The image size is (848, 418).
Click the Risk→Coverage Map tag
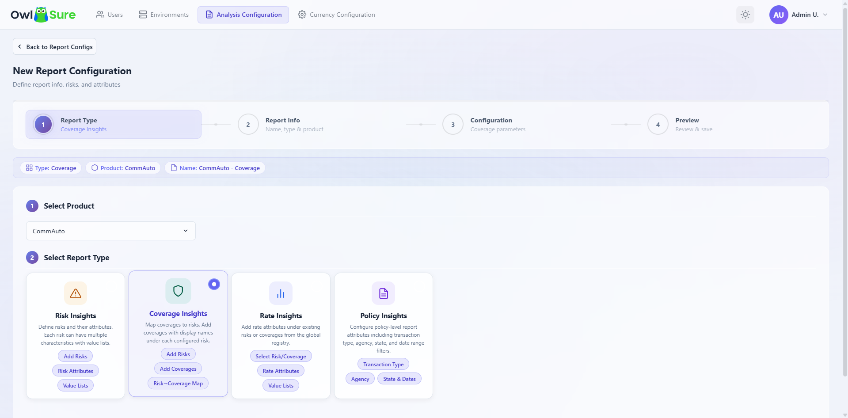click(178, 383)
